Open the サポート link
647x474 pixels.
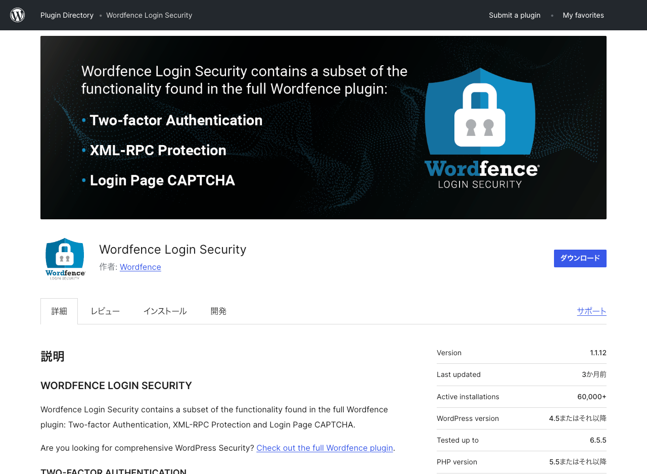(592, 311)
